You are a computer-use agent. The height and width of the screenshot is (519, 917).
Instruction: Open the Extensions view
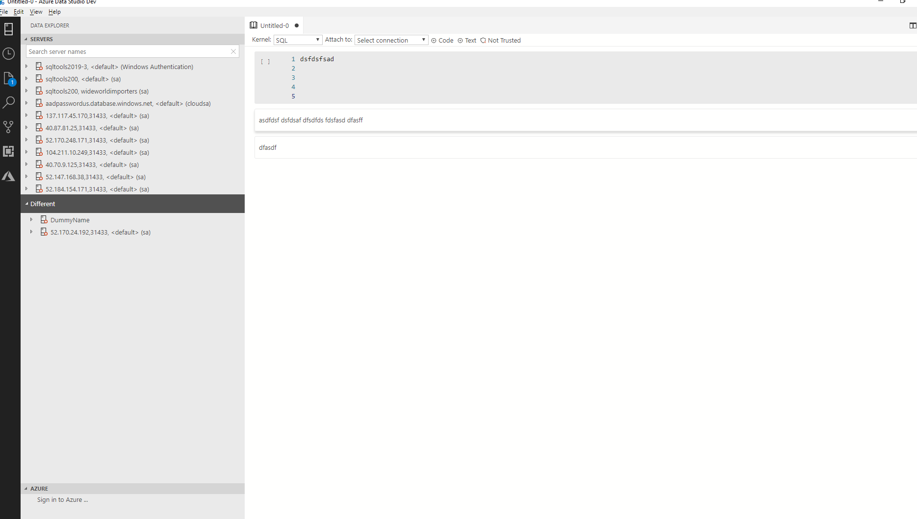[9, 151]
